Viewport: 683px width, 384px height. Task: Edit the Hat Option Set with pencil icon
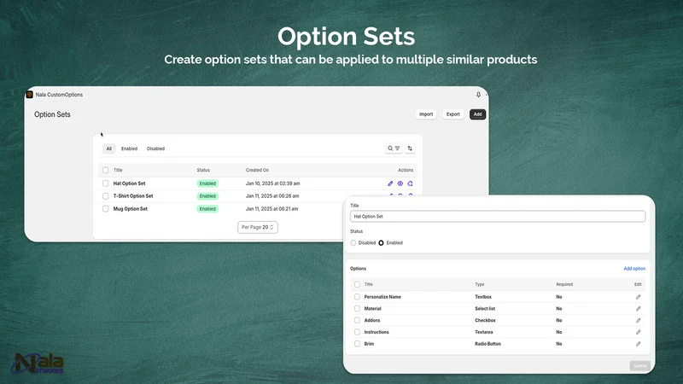tap(390, 183)
